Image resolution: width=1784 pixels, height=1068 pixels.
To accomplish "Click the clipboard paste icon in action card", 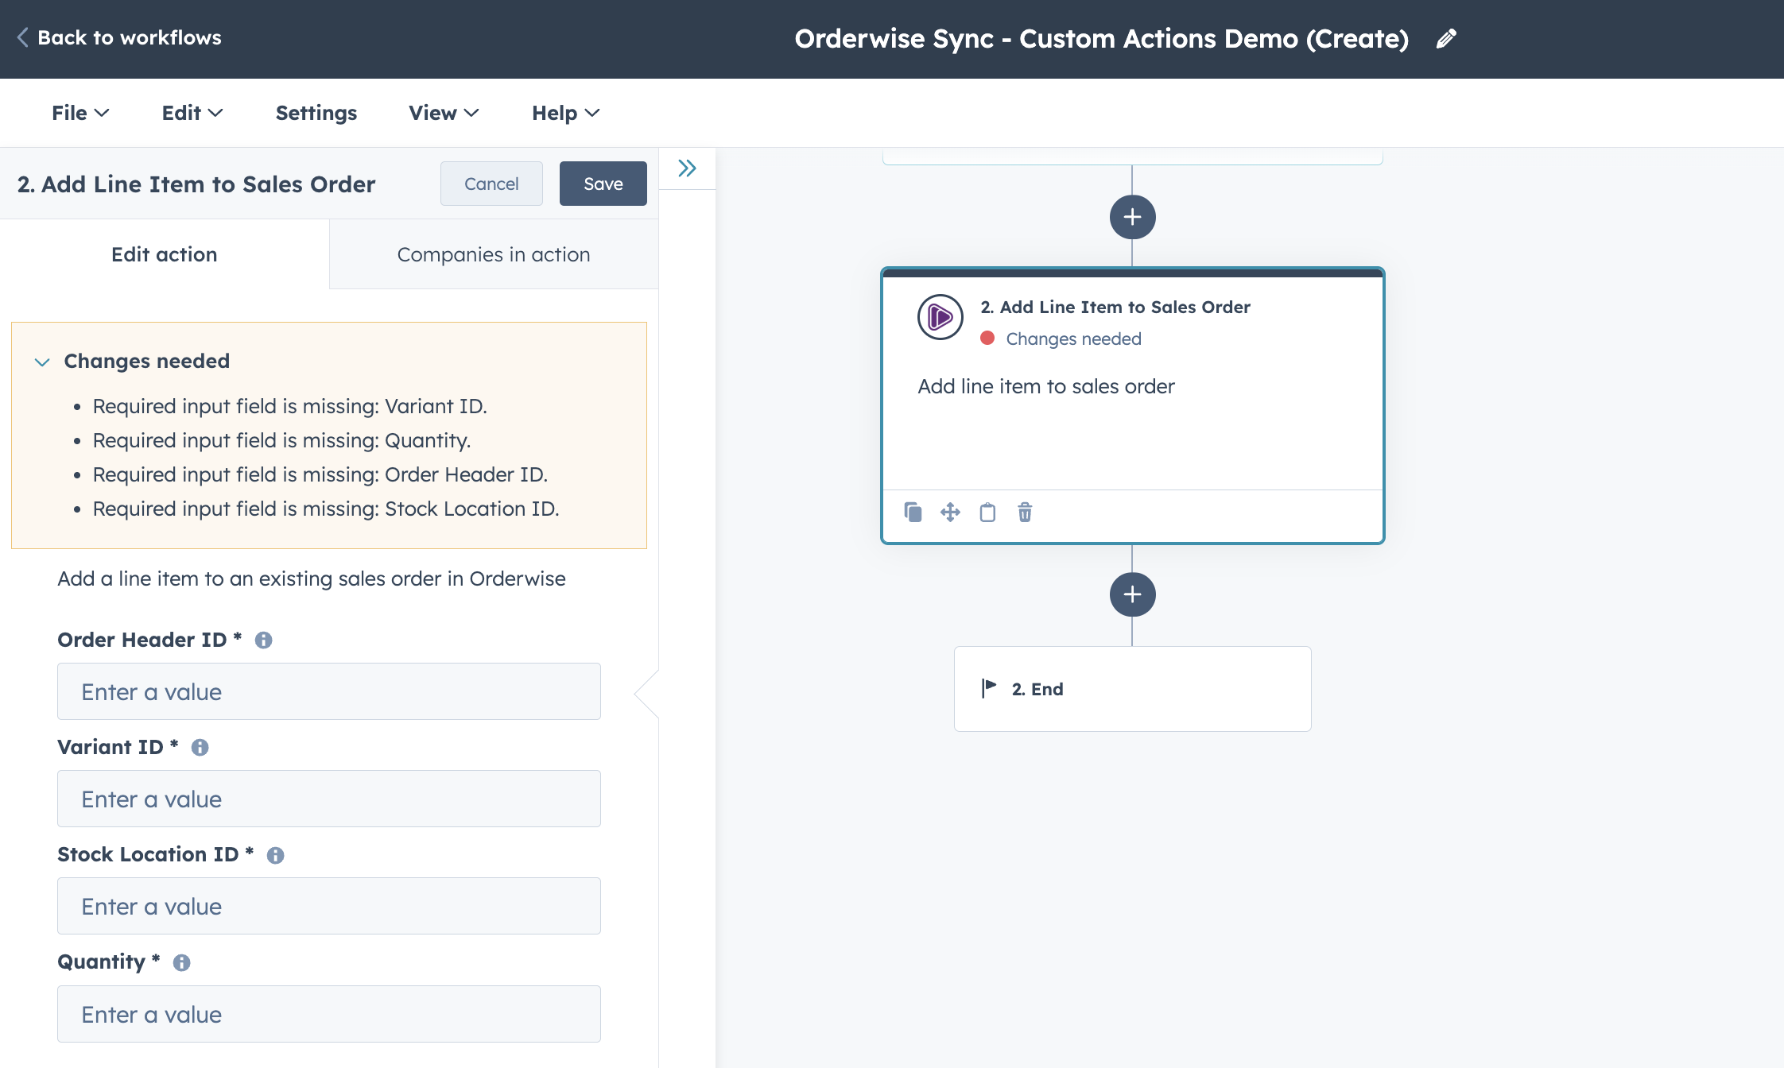I will coord(987,512).
